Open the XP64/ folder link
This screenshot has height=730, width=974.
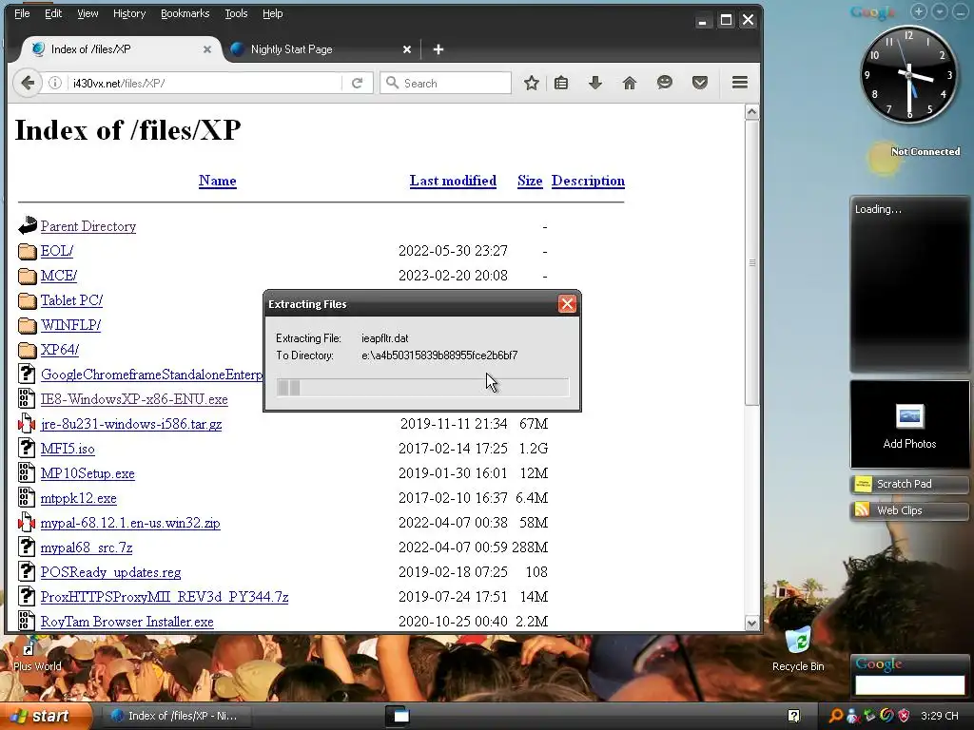[x=60, y=350]
